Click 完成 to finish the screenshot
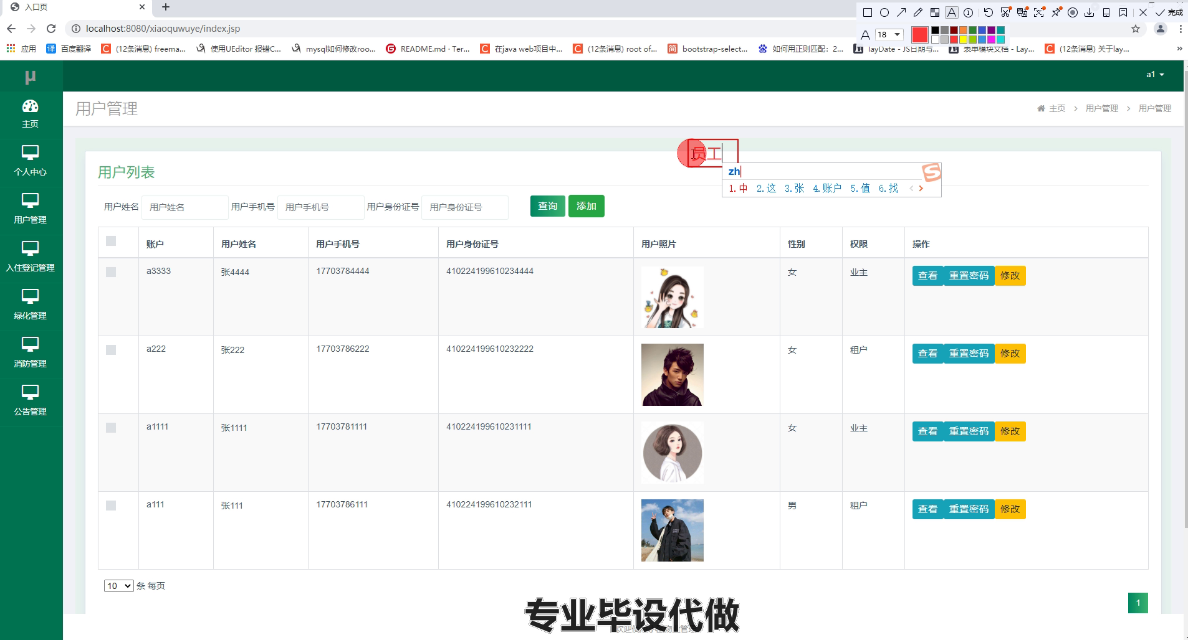This screenshot has height=640, width=1188. pos(1169,12)
